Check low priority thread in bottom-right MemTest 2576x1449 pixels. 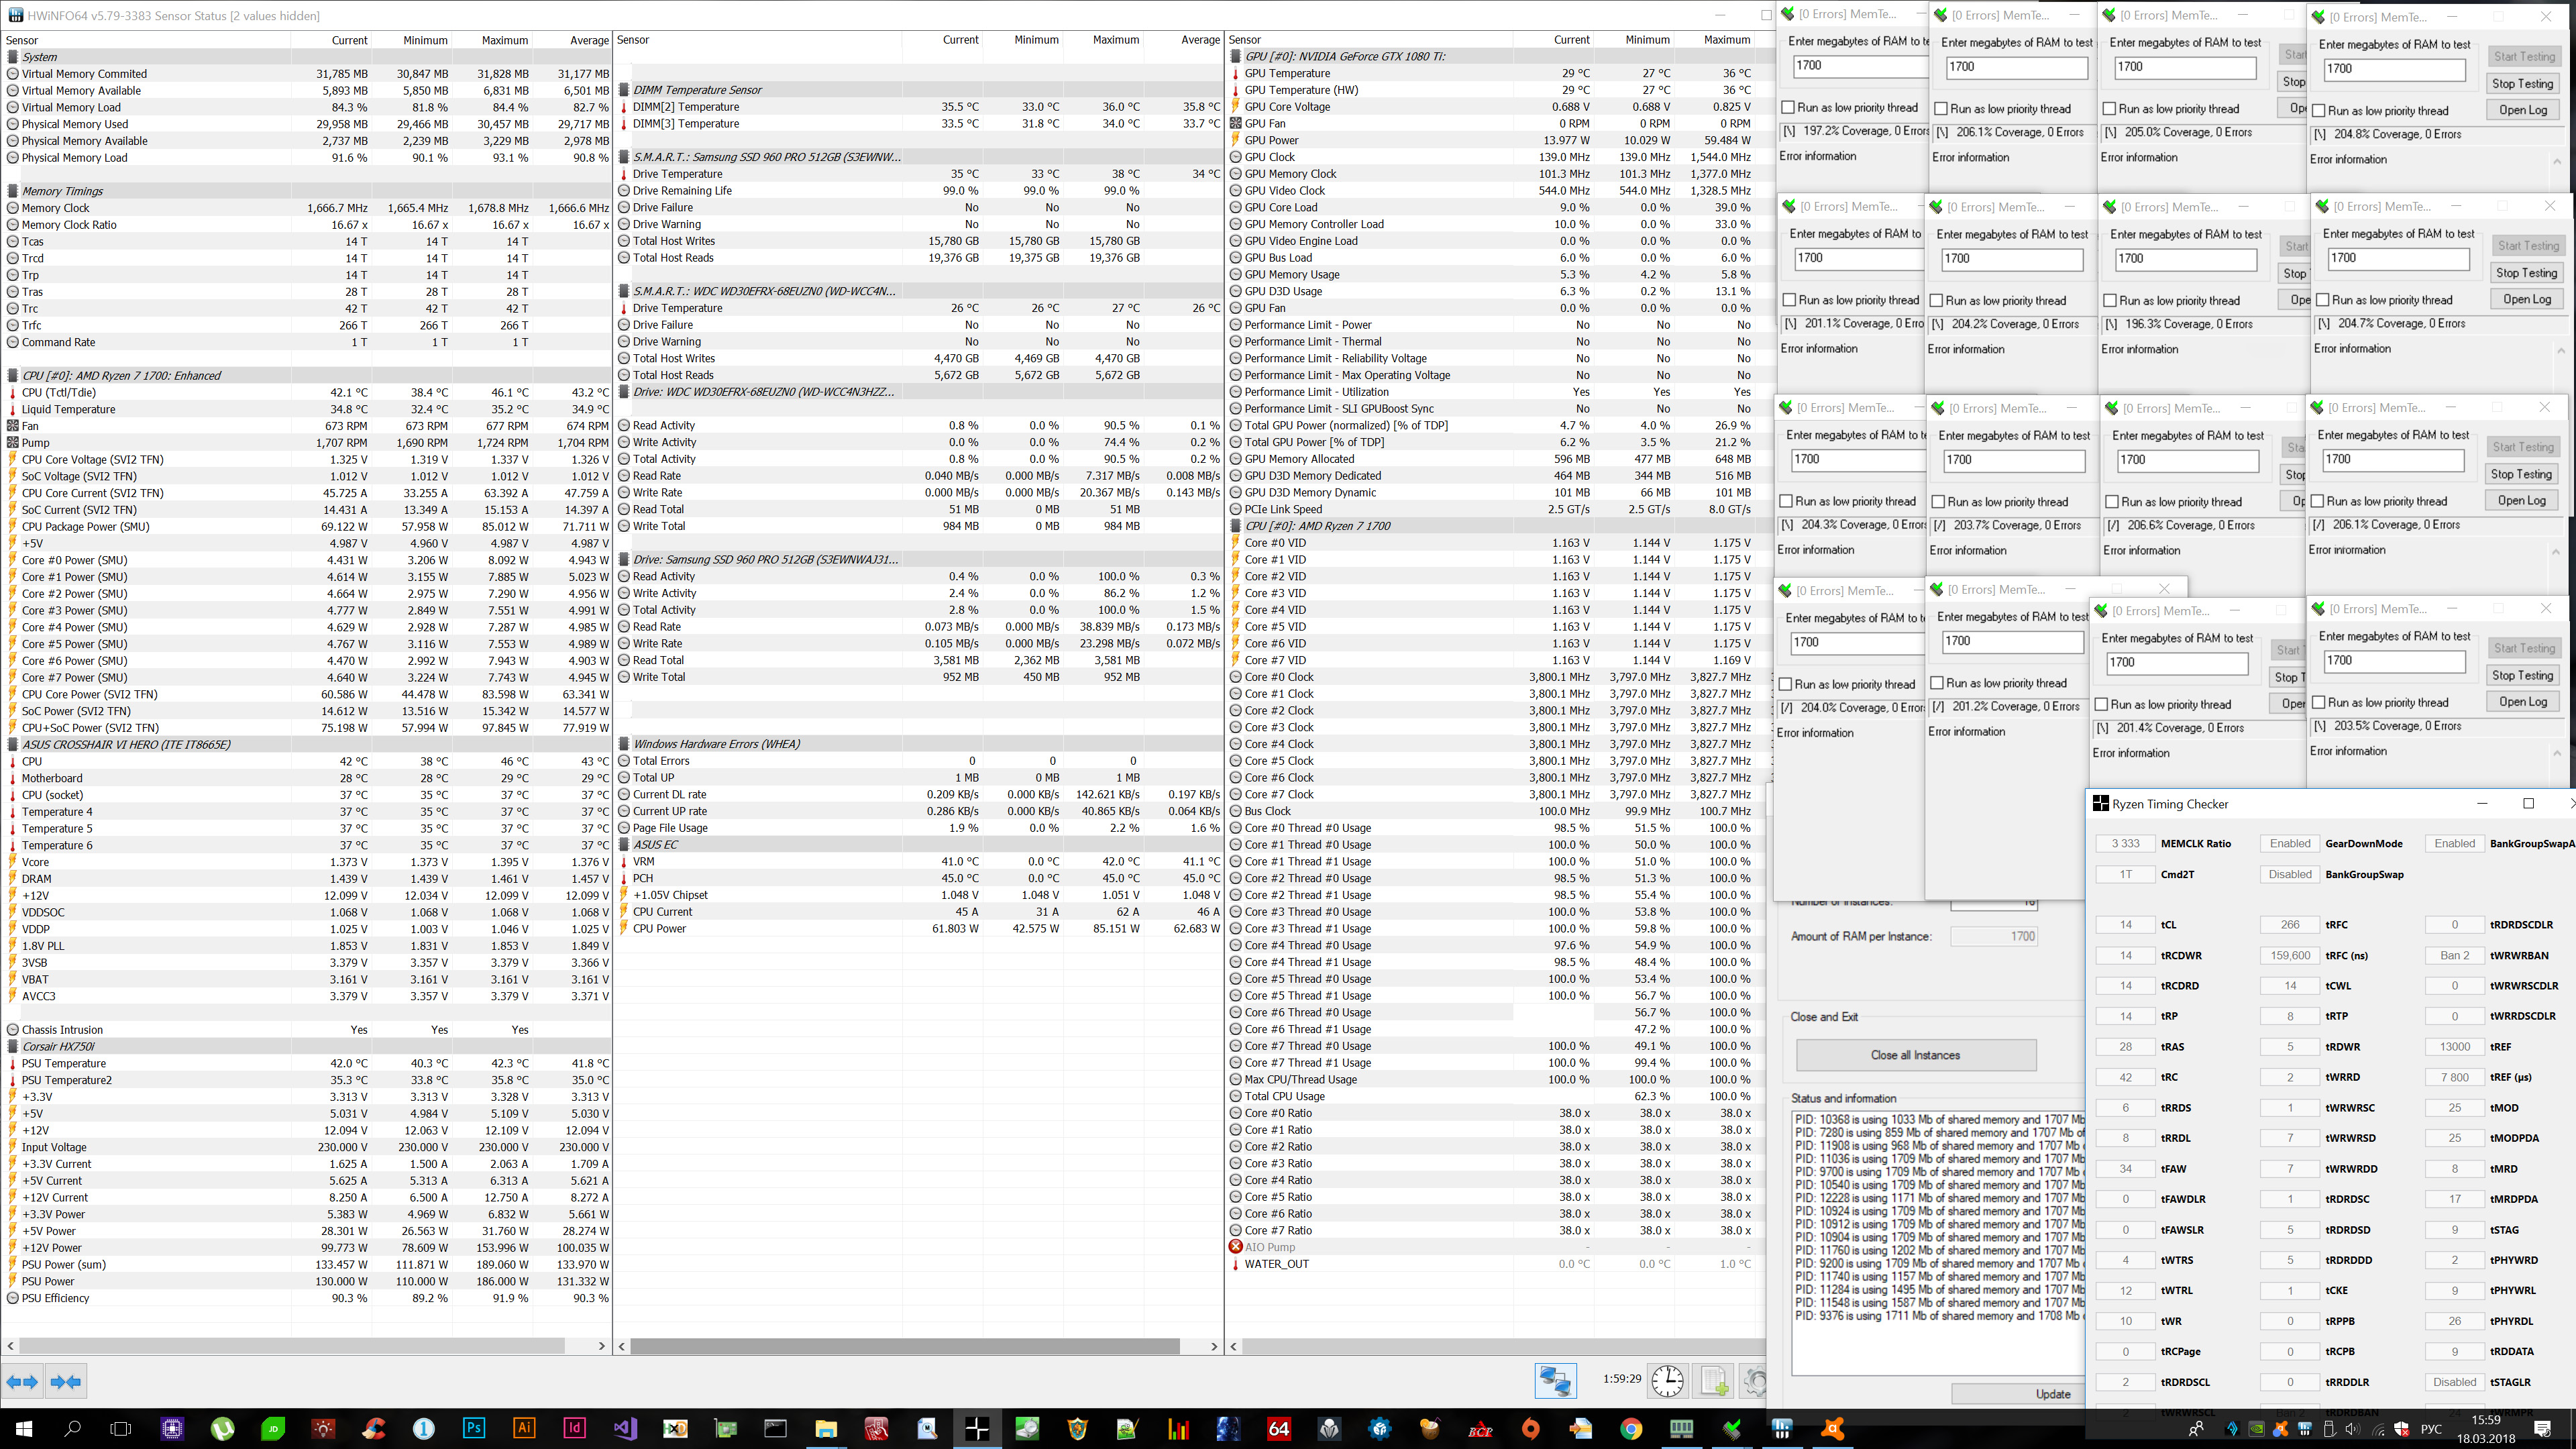point(2319,702)
